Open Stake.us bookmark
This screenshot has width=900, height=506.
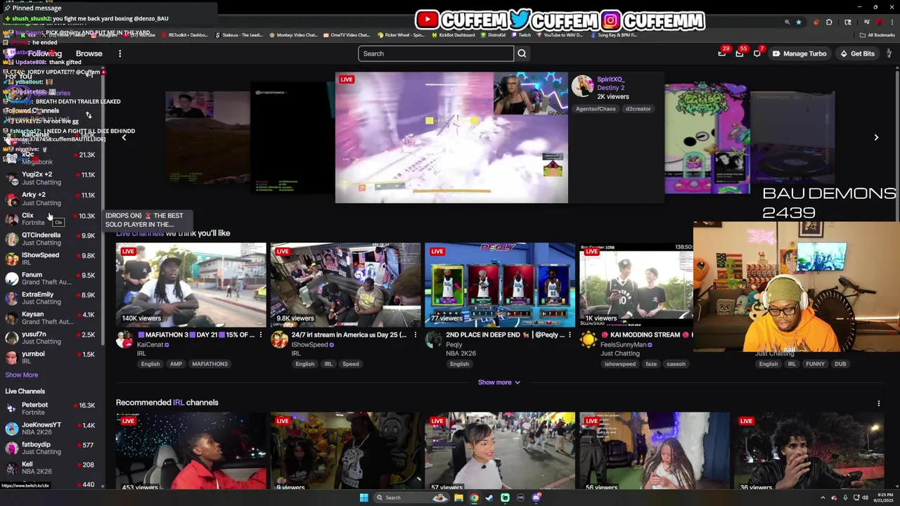pyautogui.click(x=238, y=34)
